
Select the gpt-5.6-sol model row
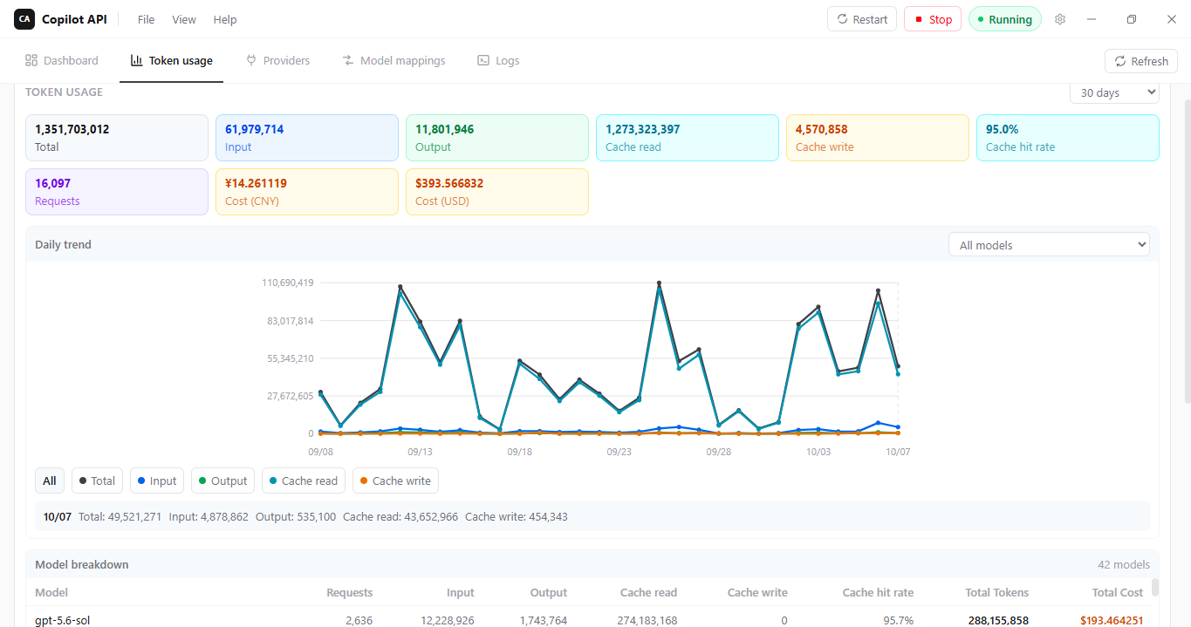coord(589,617)
